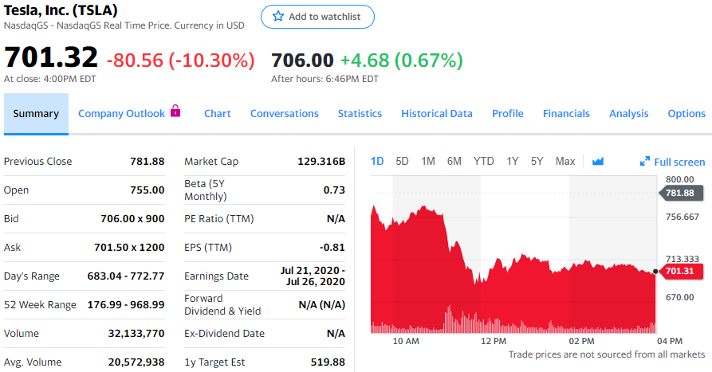Open the Statistics tab
The height and width of the screenshot is (372, 712).
click(x=360, y=114)
